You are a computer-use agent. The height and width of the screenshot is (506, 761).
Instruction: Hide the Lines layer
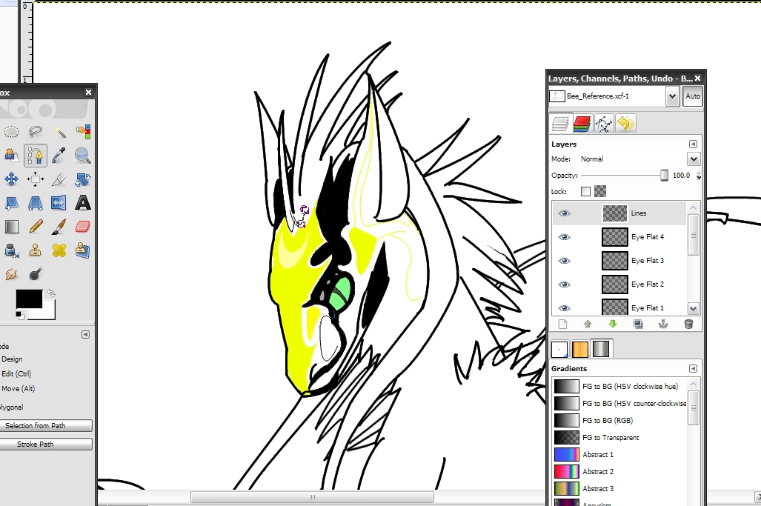click(564, 213)
